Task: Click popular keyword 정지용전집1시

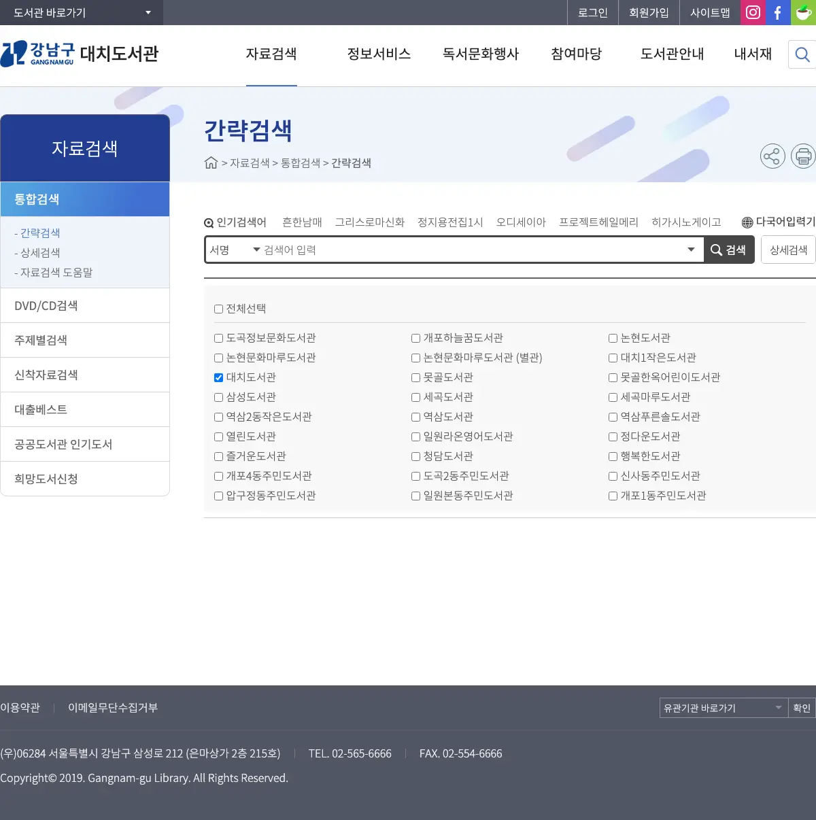Action: pos(450,222)
